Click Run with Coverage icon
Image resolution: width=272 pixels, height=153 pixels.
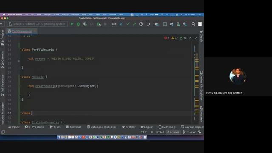[85, 24]
